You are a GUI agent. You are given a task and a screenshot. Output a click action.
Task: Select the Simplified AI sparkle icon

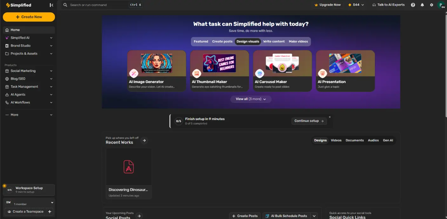pos(7,37)
